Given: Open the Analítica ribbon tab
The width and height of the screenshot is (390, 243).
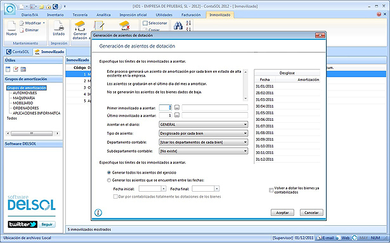Looking at the screenshot, I should [103, 15].
